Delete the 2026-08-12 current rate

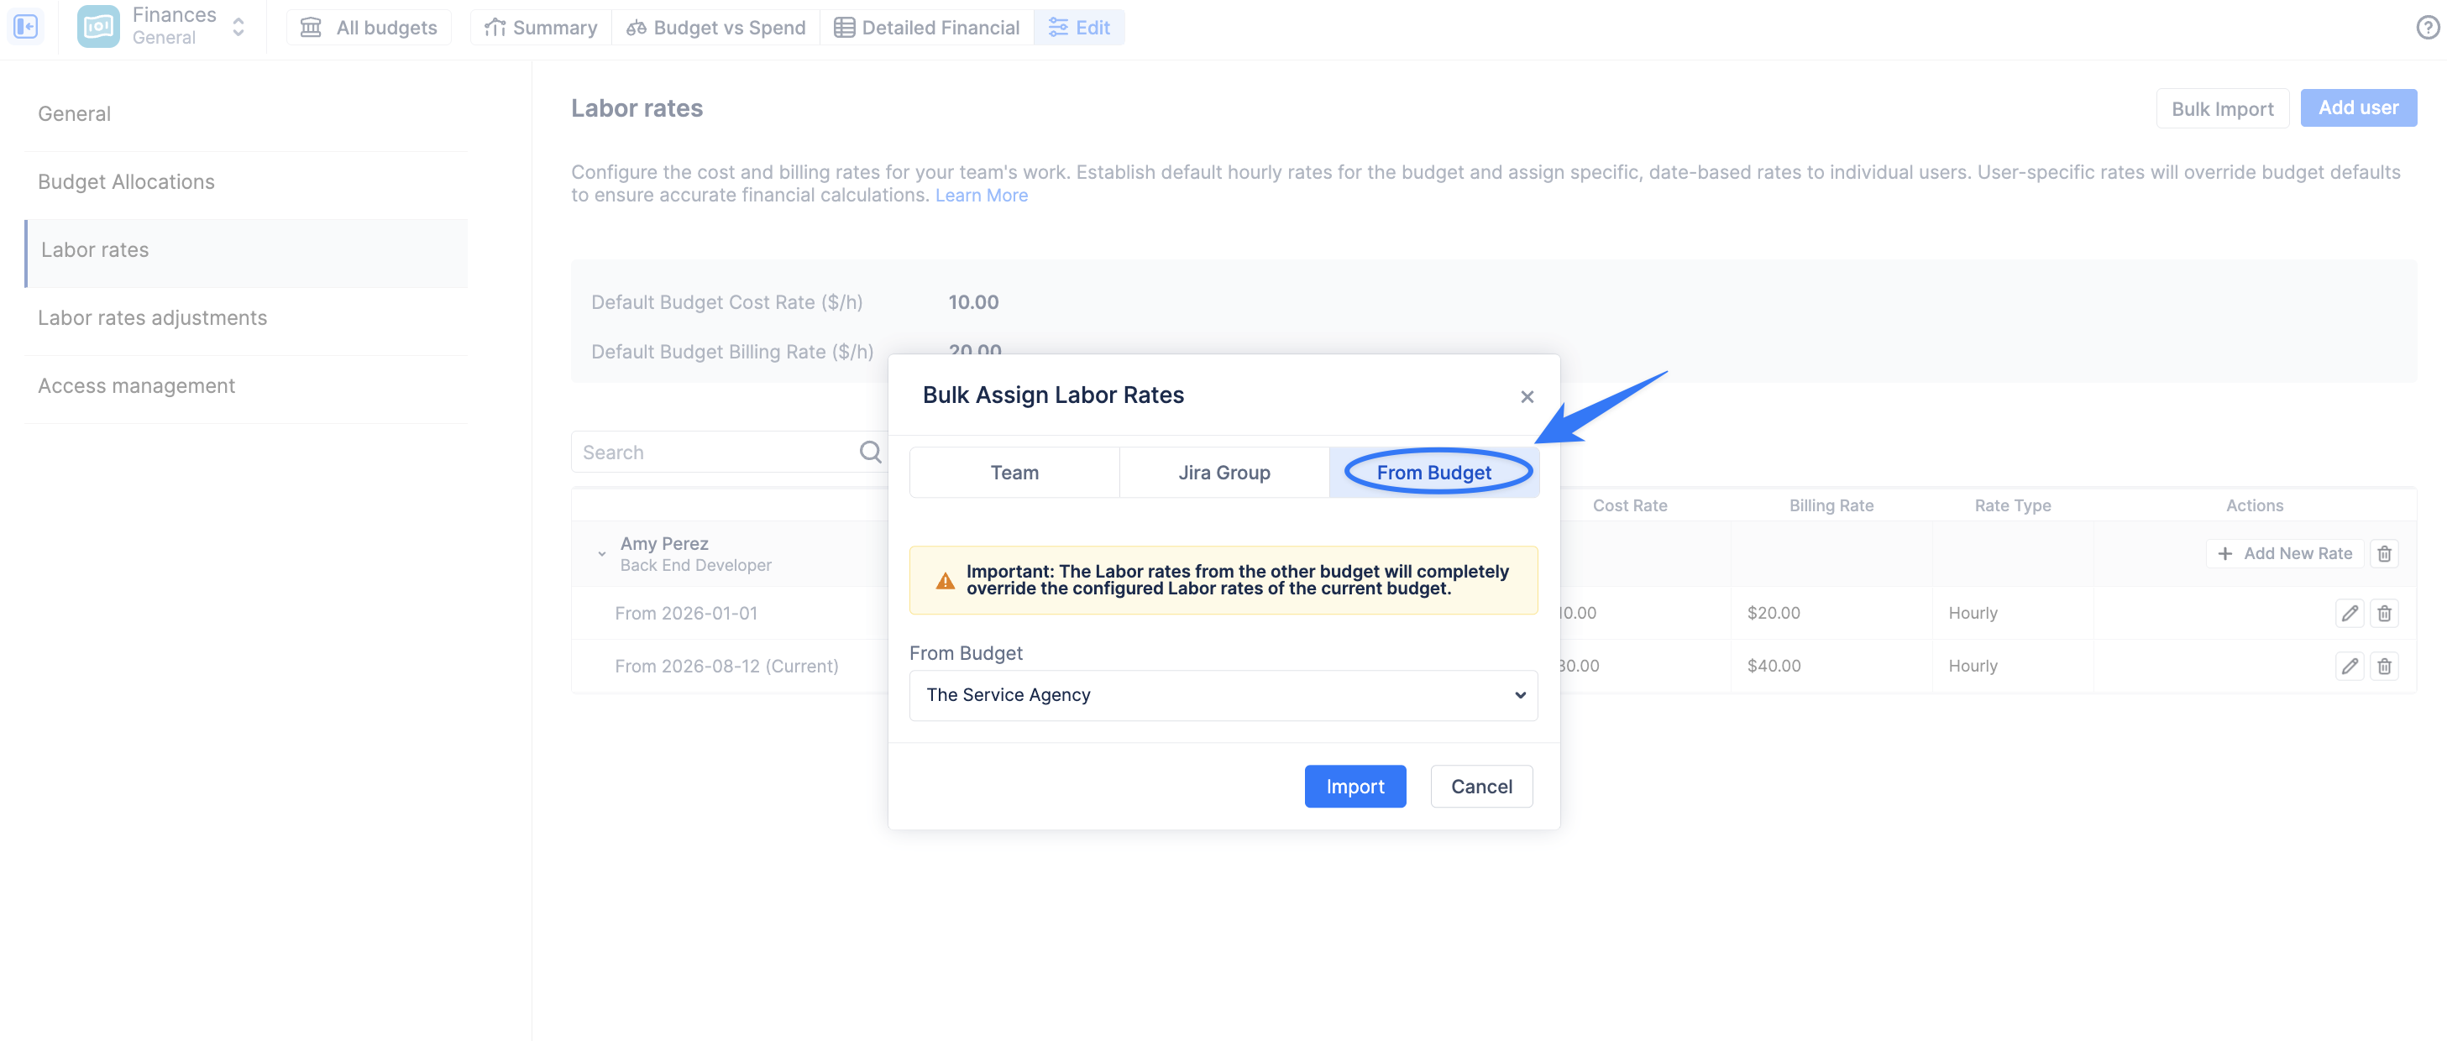click(x=2384, y=667)
